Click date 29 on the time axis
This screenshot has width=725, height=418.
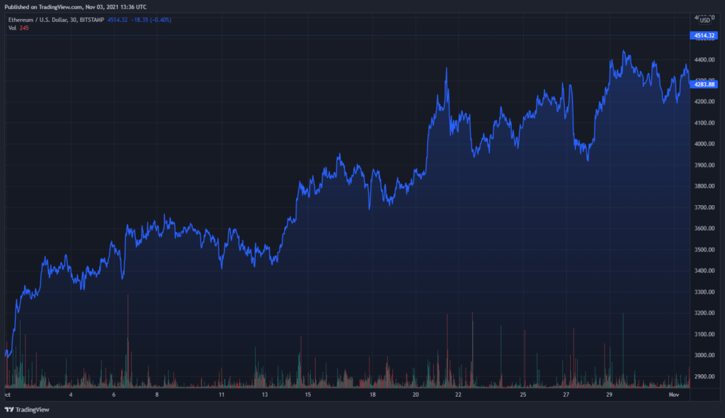[610, 395]
